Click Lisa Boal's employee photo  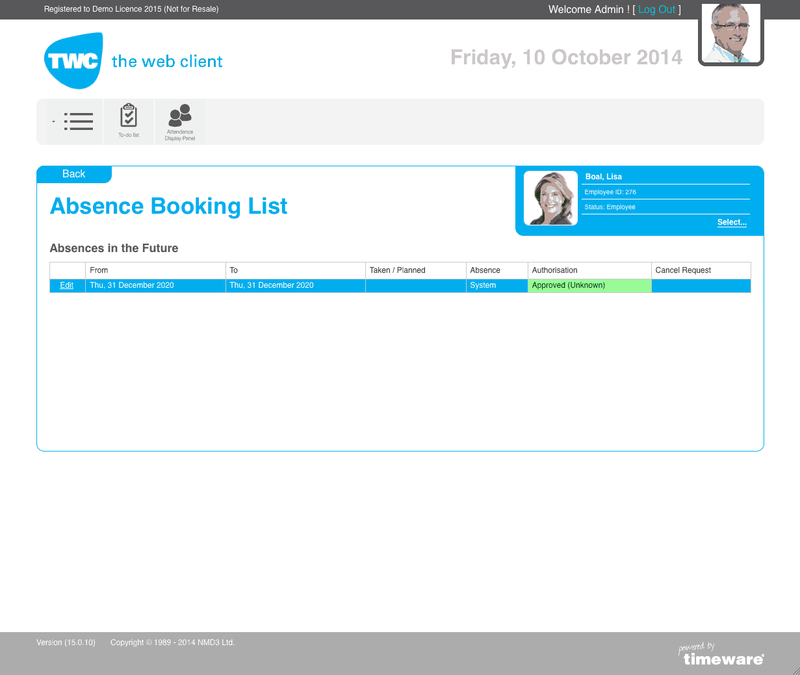point(550,198)
